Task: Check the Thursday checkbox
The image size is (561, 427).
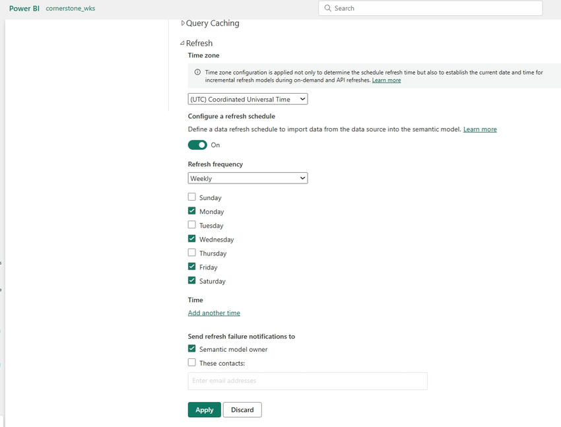Action: coord(192,253)
